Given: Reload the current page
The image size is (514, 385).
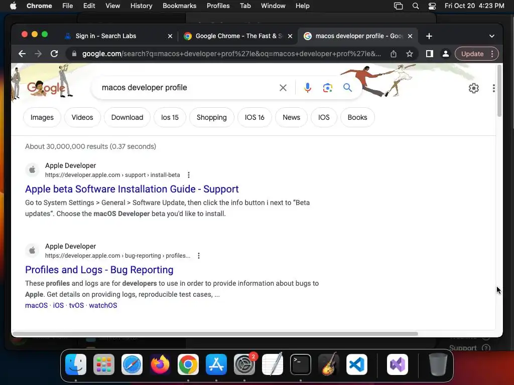Looking at the screenshot, I should (x=54, y=54).
